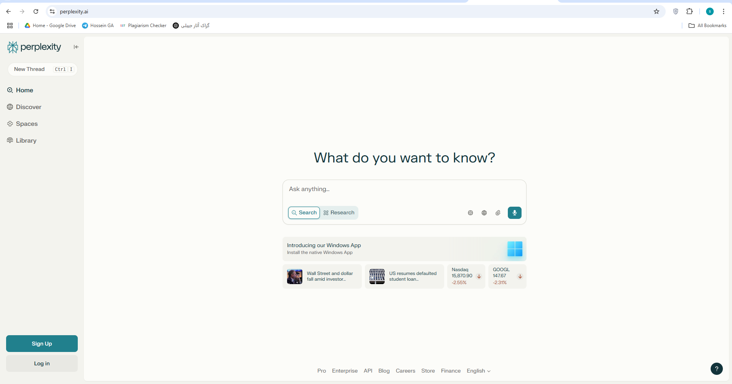Expand the English language dropdown
The image size is (732, 384).
(x=478, y=371)
